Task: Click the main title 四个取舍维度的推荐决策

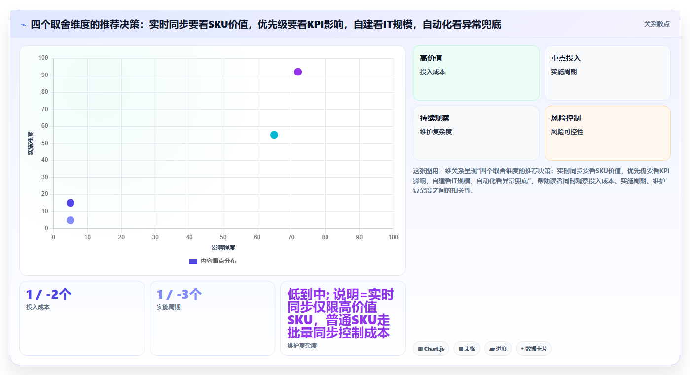Action: pyautogui.click(x=266, y=25)
